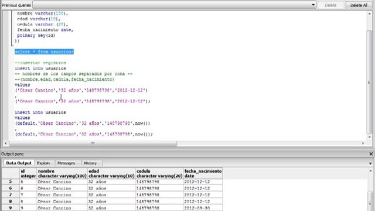The height and width of the screenshot is (211, 375).
Task: Click the commented field names line (nombre,edad,cedula,fecha_nacimiento)
Action: pyautogui.click(x=64, y=79)
